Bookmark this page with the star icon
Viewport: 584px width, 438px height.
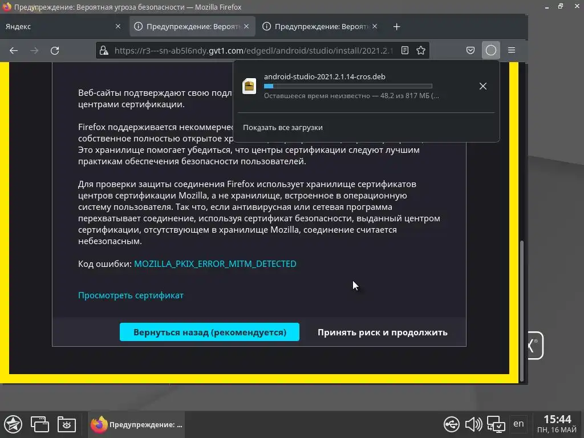coord(421,50)
